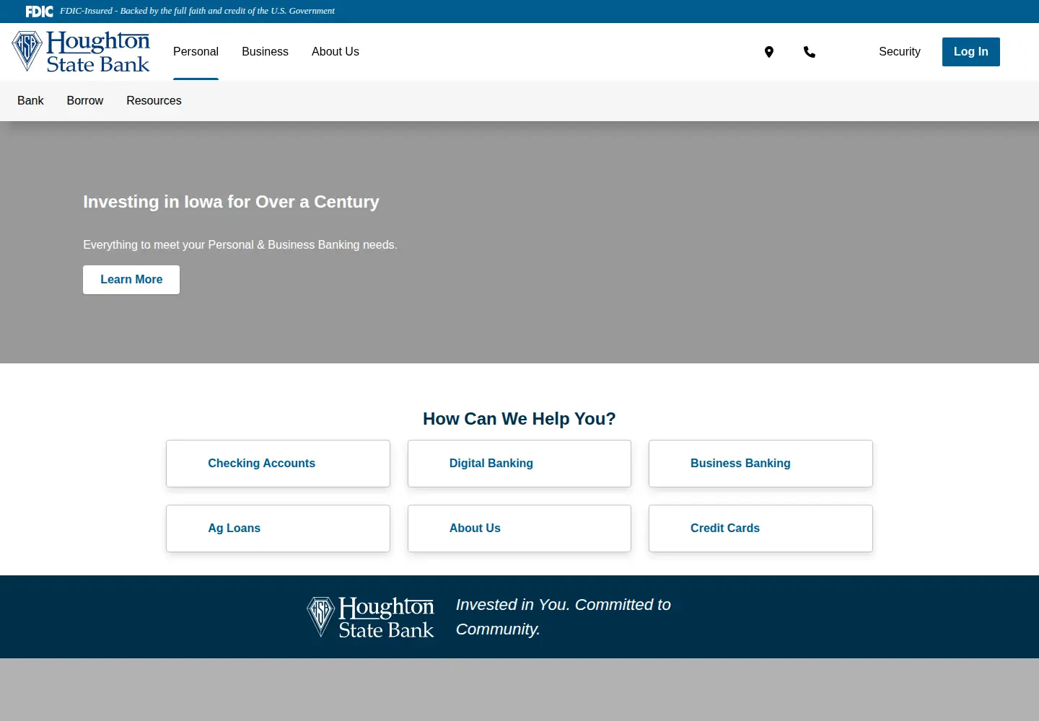Open the Business navigation tab

click(265, 52)
